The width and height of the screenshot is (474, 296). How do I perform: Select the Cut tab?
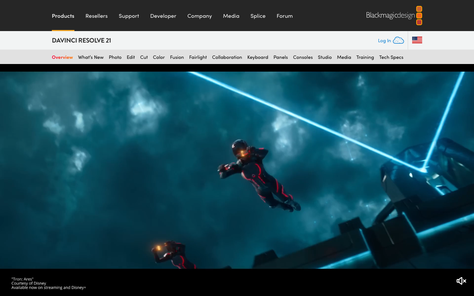click(x=144, y=57)
